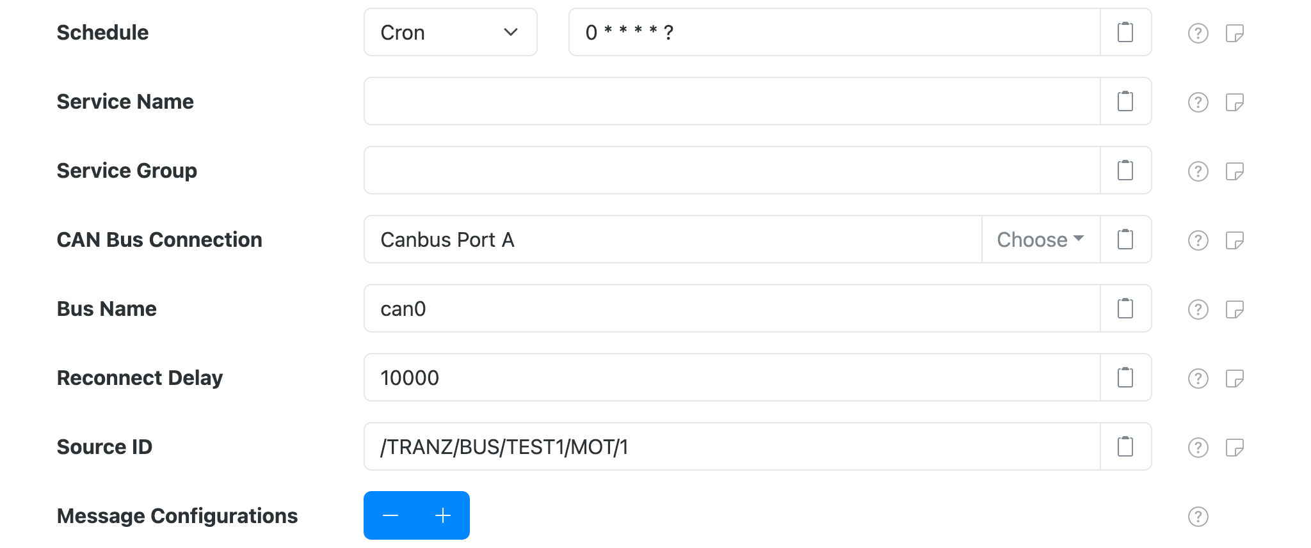Image resolution: width=1311 pixels, height=548 pixels.
Task: Copy the Service Group value
Action: coord(1125,170)
